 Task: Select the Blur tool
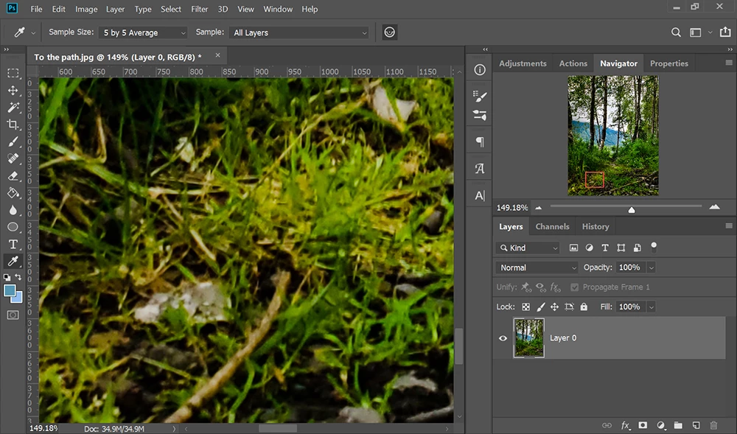13,210
